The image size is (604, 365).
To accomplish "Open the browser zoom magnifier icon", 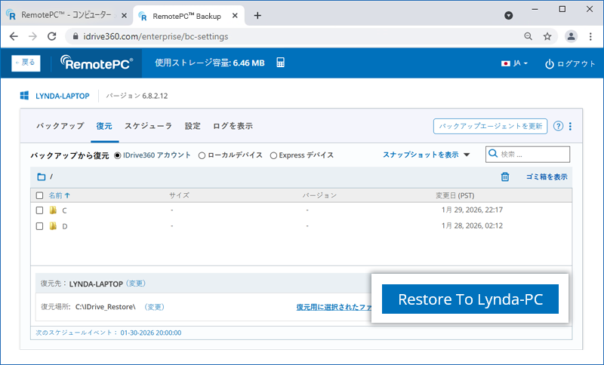I will pos(528,36).
